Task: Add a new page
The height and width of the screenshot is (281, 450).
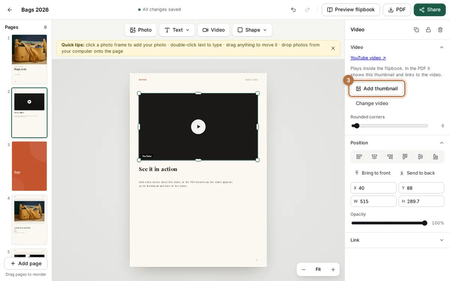Action: pos(26,263)
